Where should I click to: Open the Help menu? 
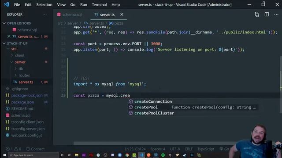click(x=115, y=5)
